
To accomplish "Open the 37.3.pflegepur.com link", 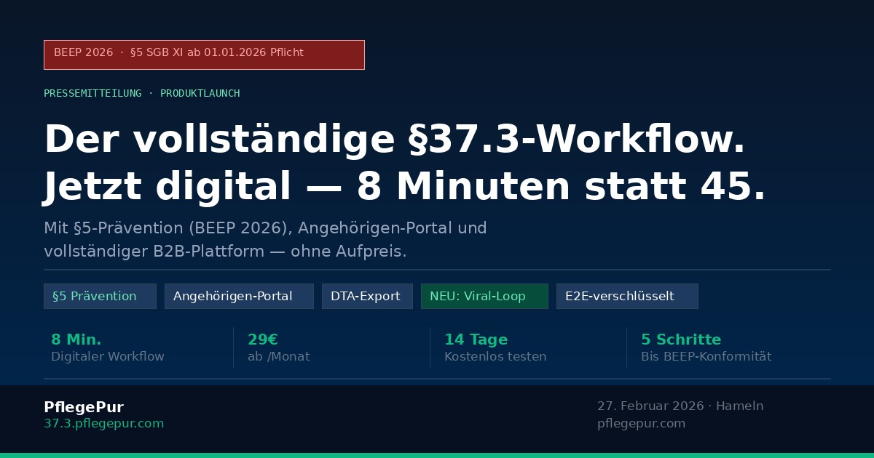I will pyautogui.click(x=103, y=423).
